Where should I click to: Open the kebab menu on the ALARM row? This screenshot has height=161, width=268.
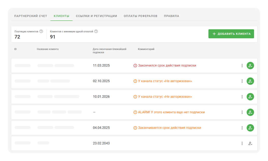(x=242, y=112)
